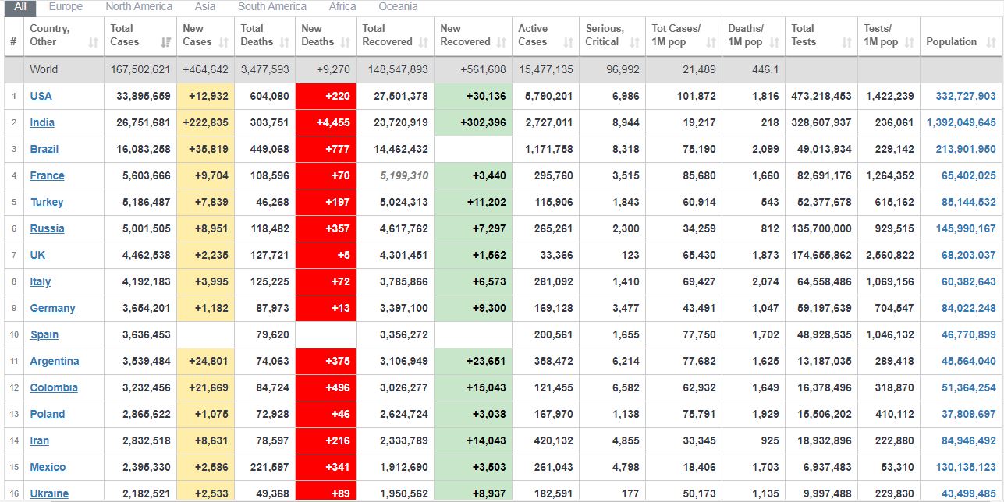
Task: Open Turkey population 85,144,532
Action: [x=969, y=202]
